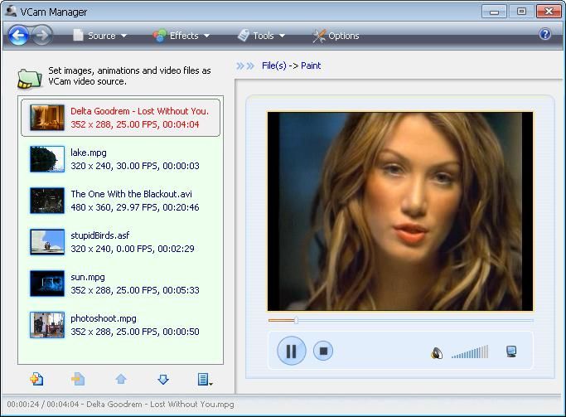Go back with the blue back arrow
Viewport: 566px width, 417px height.
18,36
